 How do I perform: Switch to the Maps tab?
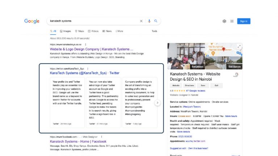[x=79, y=31]
